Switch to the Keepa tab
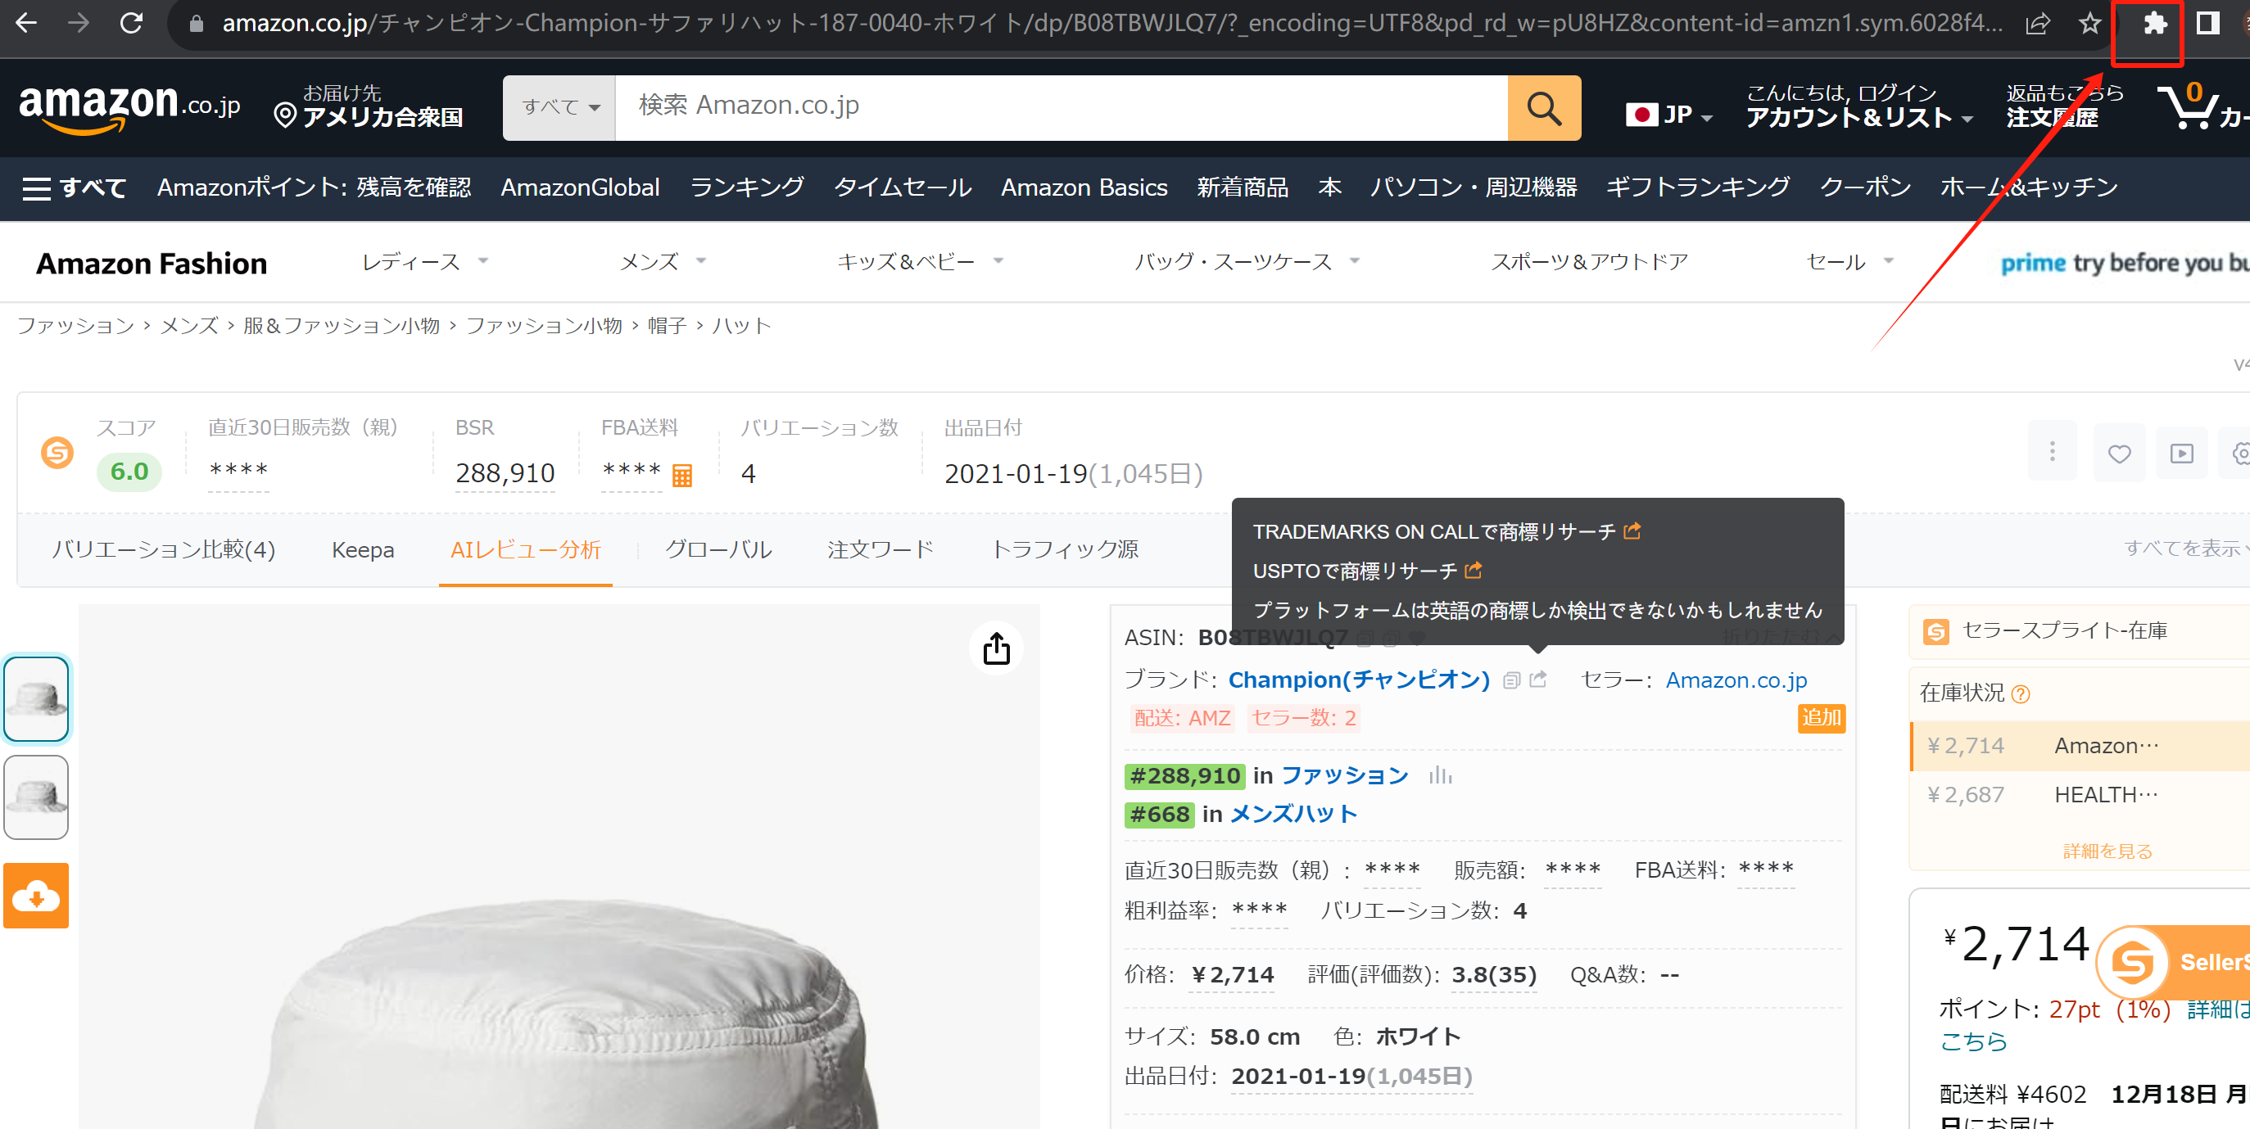The image size is (2250, 1129). pos(363,550)
